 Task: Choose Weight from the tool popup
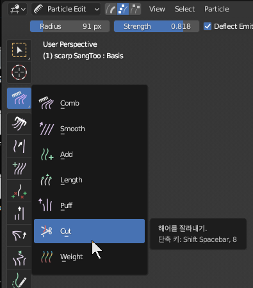click(x=89, y=257)
